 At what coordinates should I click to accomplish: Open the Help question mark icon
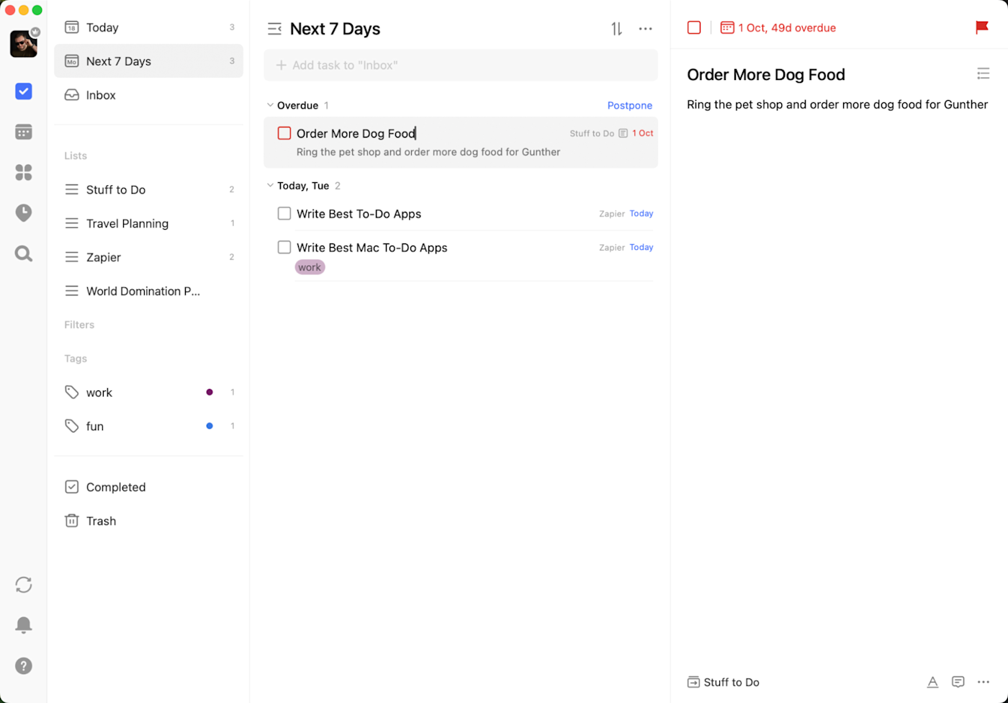click(x=24, y=666)
